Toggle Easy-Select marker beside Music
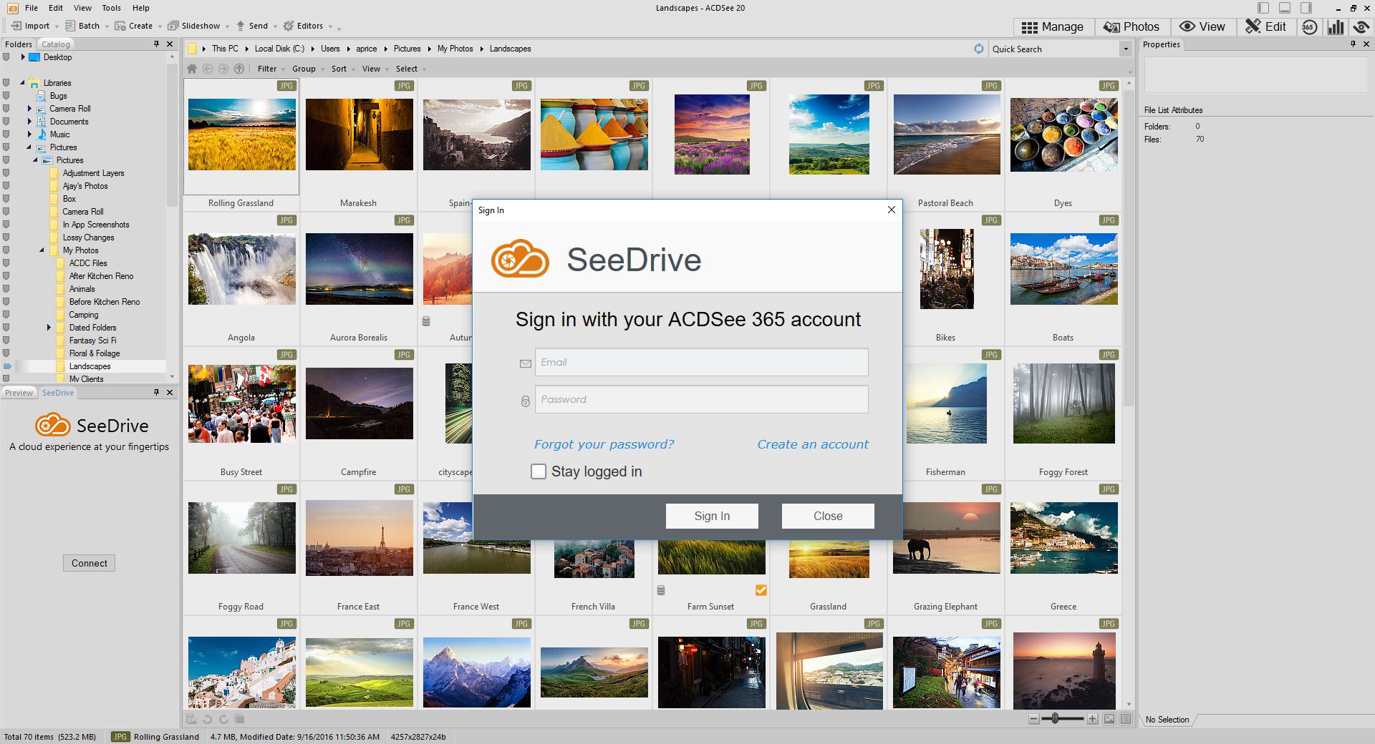This screenshot has height=744, width=1375. point(6,134)
